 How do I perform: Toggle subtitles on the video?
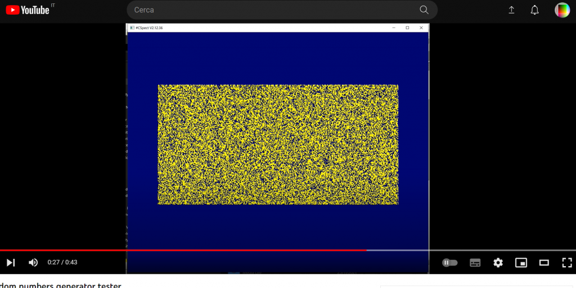coord(475,262)
